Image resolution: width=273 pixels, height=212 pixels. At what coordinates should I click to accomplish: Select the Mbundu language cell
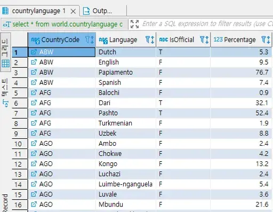(126, 204)
